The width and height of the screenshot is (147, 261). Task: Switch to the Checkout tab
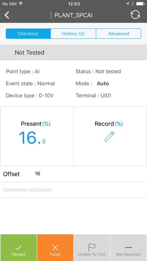pyautogui.click(x=28, y=34)
